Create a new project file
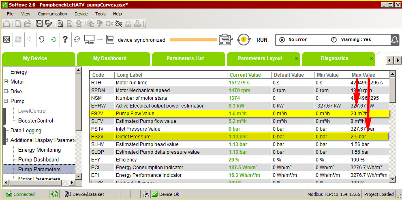 pyautogui.click(x=18, y=24)
